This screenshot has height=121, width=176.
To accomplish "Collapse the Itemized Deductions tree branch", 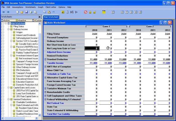I will coord(9,99).
